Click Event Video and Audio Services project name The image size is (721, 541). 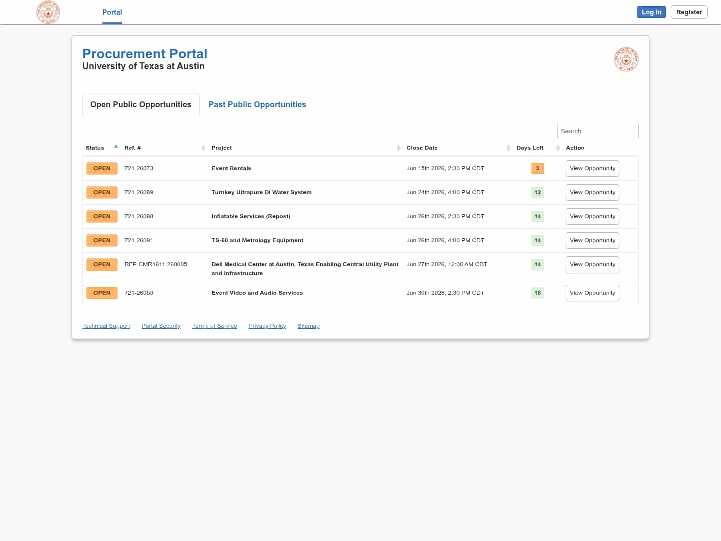(257, 293)
